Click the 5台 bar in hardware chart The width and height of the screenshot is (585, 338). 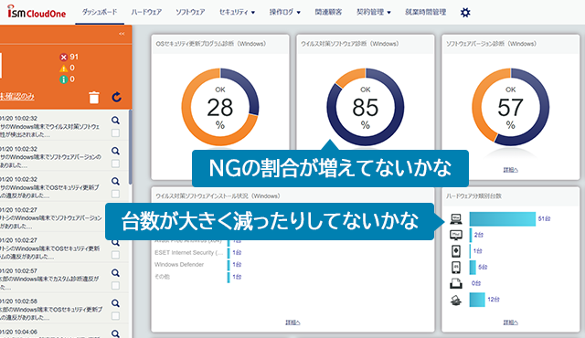(x=473, y=267)
